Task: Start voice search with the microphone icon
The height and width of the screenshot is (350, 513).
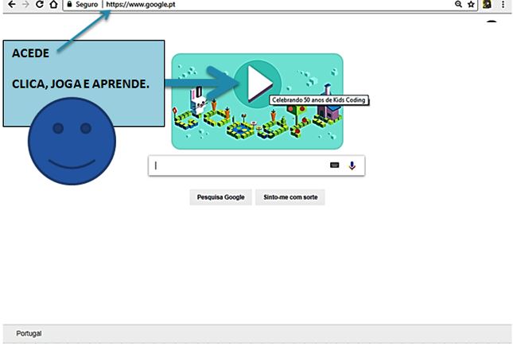Action: pyautogui.click(x=352, y=165)
